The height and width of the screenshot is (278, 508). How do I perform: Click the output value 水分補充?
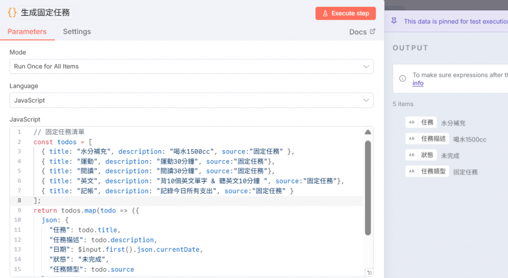[x=453, y=123]
